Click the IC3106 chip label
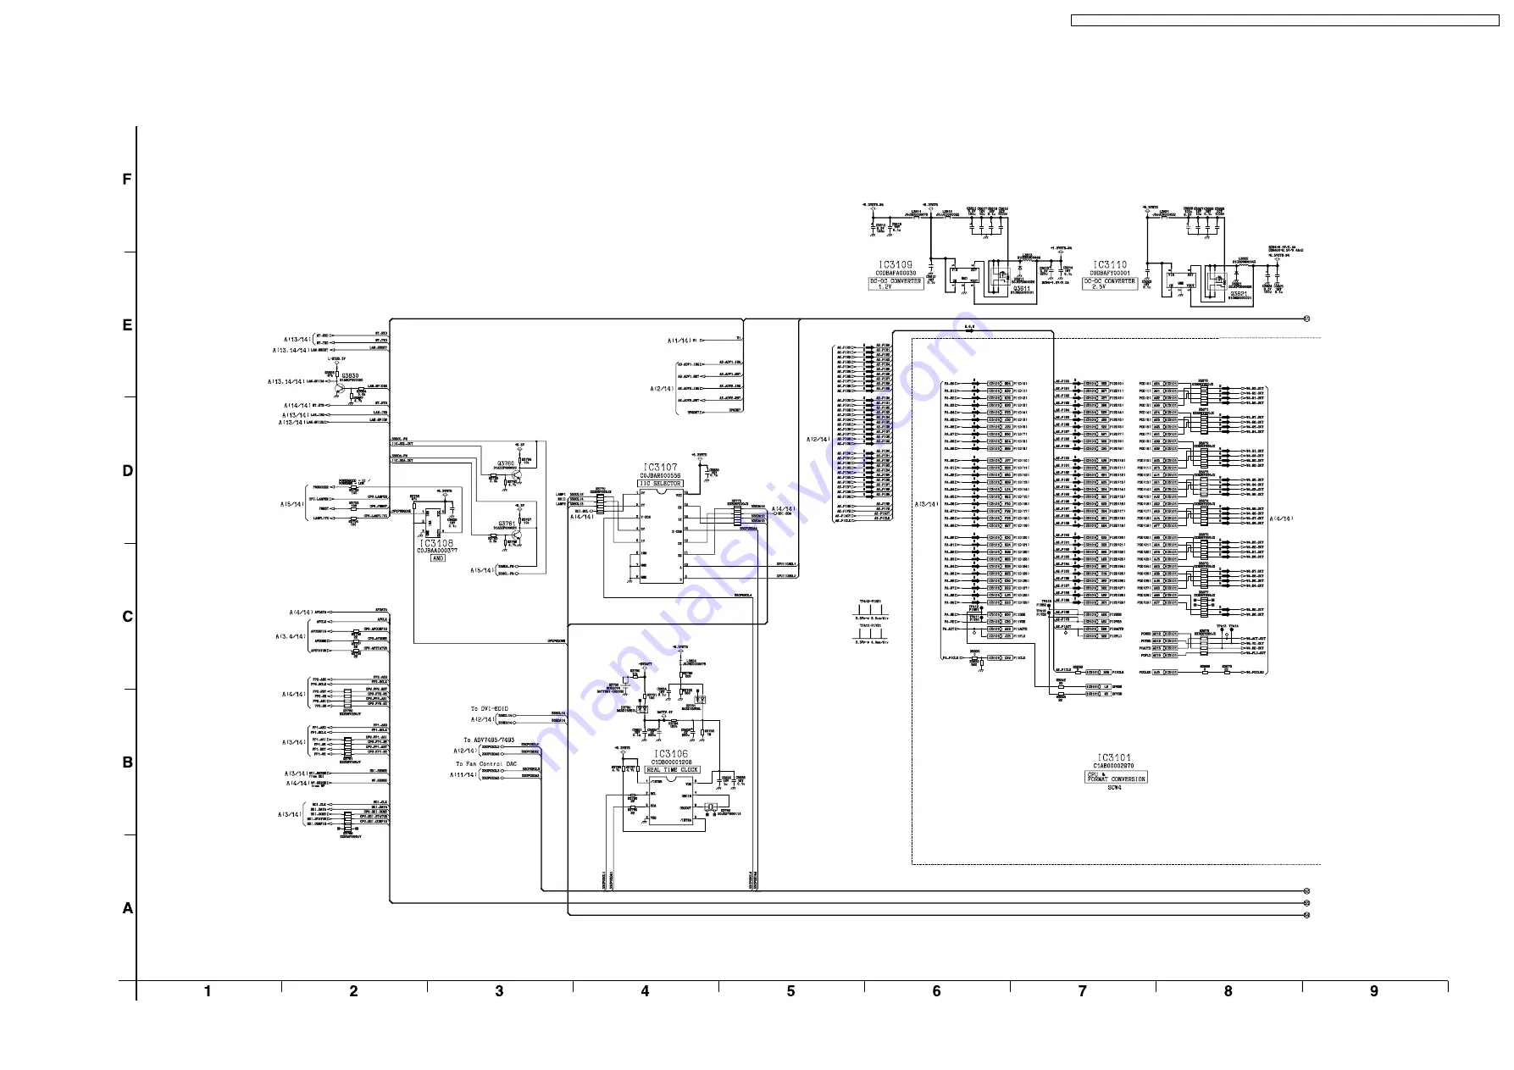The image size is (1514, 1070). pyautogui.click(x=671, y=754)
